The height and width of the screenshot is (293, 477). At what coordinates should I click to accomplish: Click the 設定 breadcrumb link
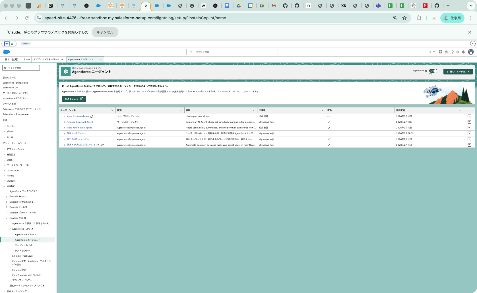[x=74, y=68]
